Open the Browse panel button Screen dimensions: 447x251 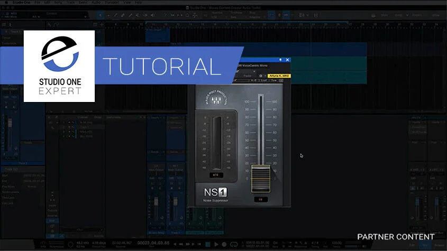click(440, 245)
